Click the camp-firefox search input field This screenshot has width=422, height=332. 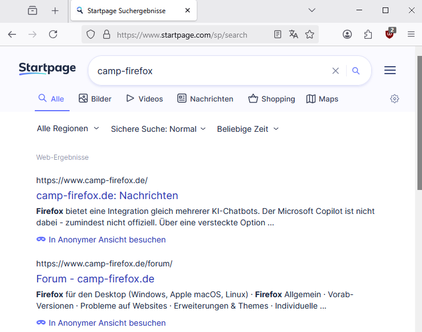tap(211, 71)
